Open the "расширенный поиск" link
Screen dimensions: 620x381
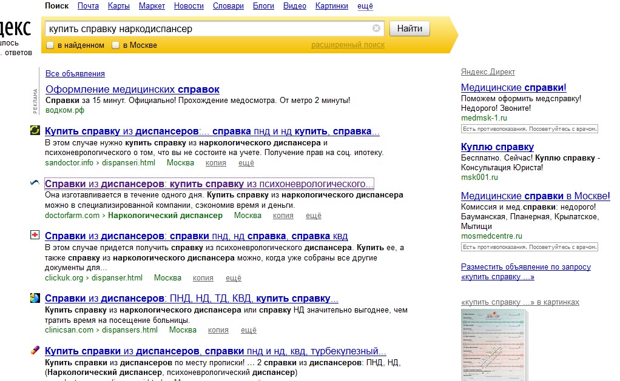click(x=348, y=45)
